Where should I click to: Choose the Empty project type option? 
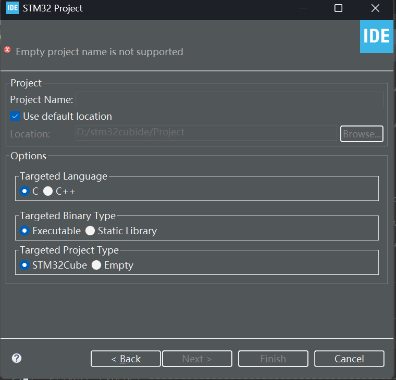click(96, 265)
